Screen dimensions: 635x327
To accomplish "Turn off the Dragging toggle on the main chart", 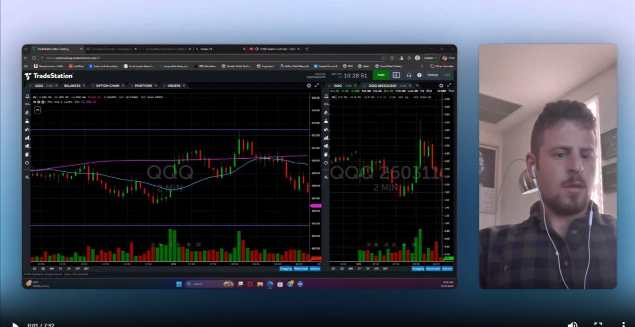I will (285, 269).
